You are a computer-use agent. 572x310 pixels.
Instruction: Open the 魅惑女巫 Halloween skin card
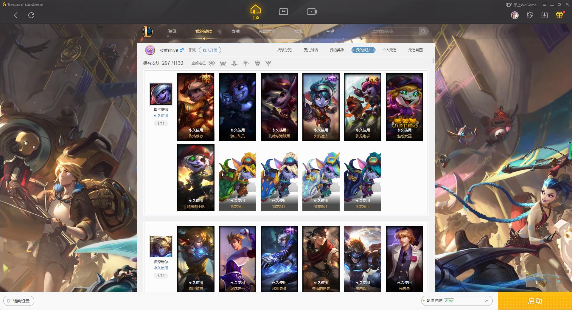tap(404, 107)
